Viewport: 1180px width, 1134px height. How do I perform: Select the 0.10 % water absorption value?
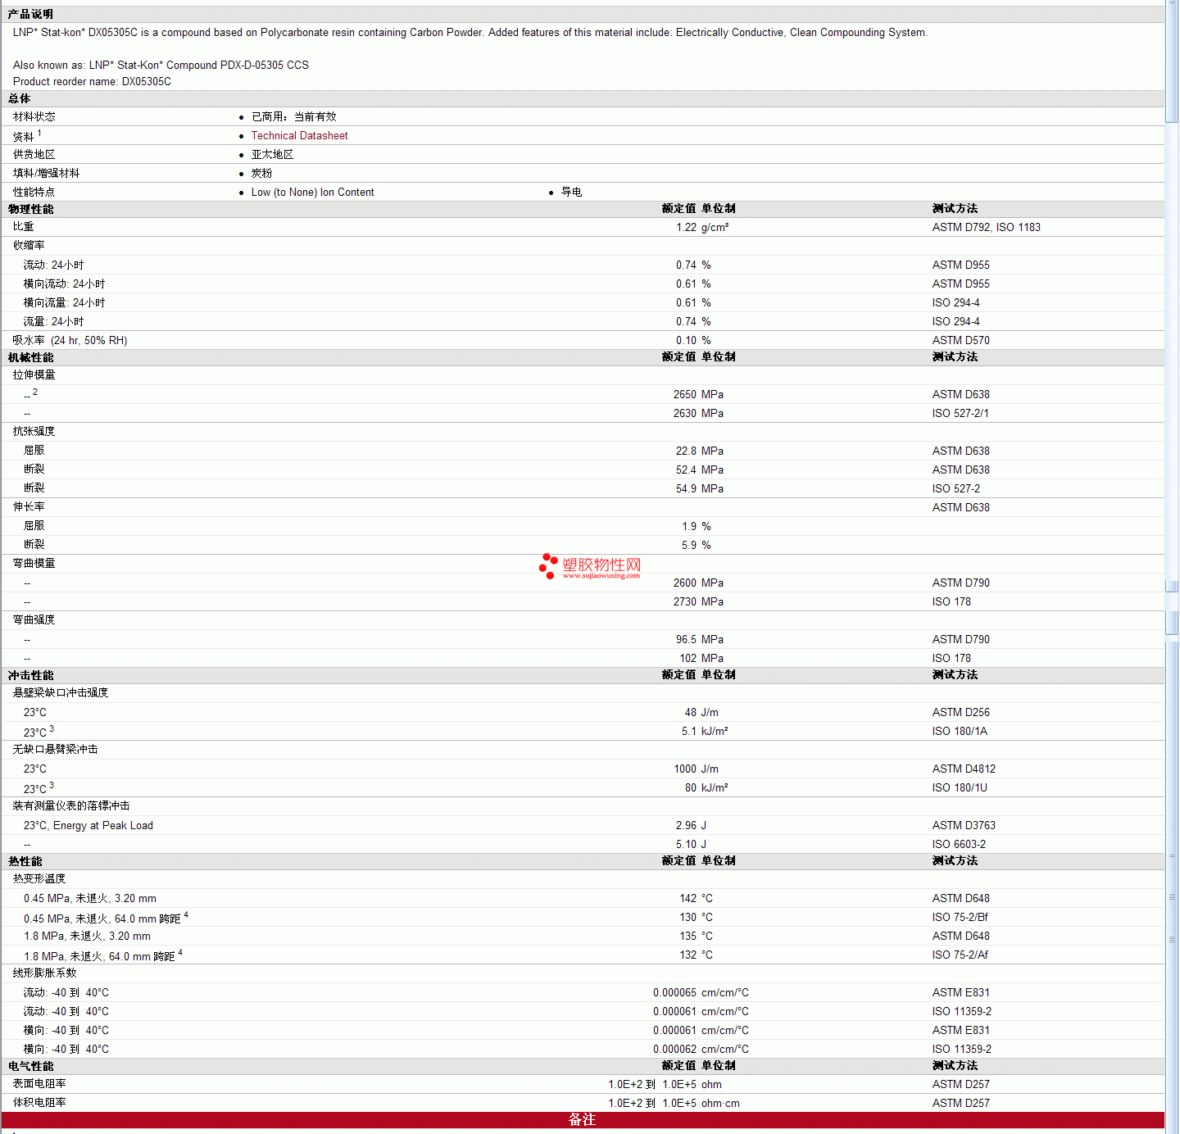[x=693, y=341]
